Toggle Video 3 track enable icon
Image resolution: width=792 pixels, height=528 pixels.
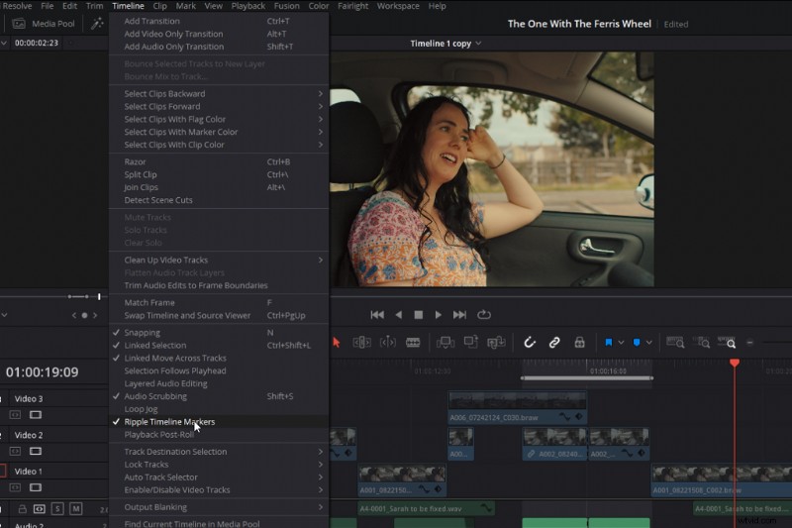coord(36,415)
